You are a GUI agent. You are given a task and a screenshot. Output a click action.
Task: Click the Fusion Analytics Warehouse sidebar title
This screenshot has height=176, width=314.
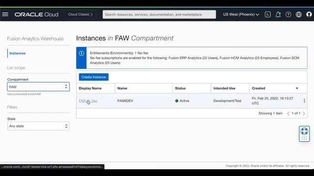(35, 39)
